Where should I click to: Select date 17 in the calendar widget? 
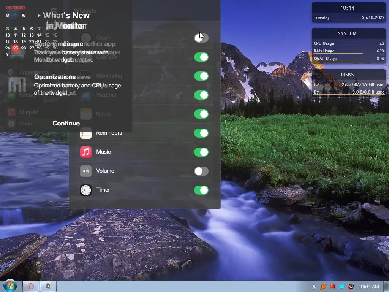click(x=8, y=41)
